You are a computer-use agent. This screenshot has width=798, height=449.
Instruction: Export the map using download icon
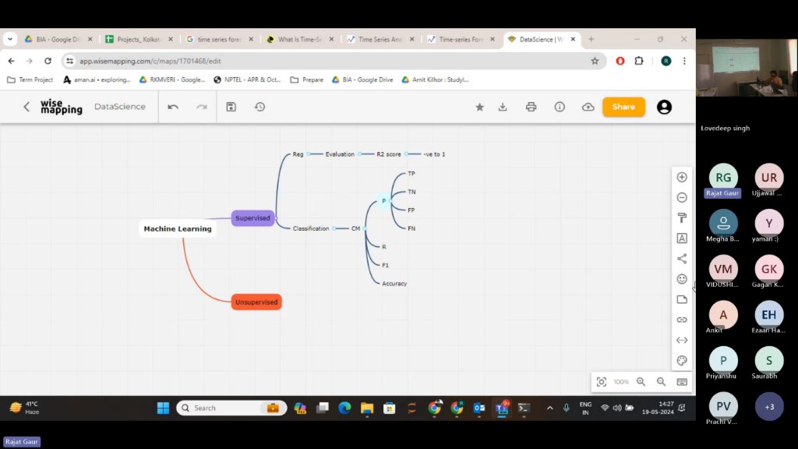503,107
